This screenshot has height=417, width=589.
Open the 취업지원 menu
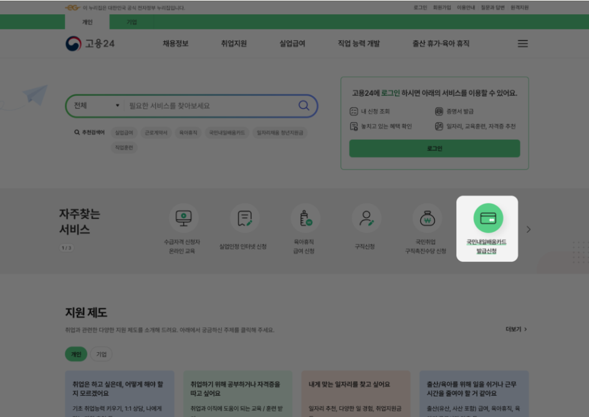pos(234,44)
